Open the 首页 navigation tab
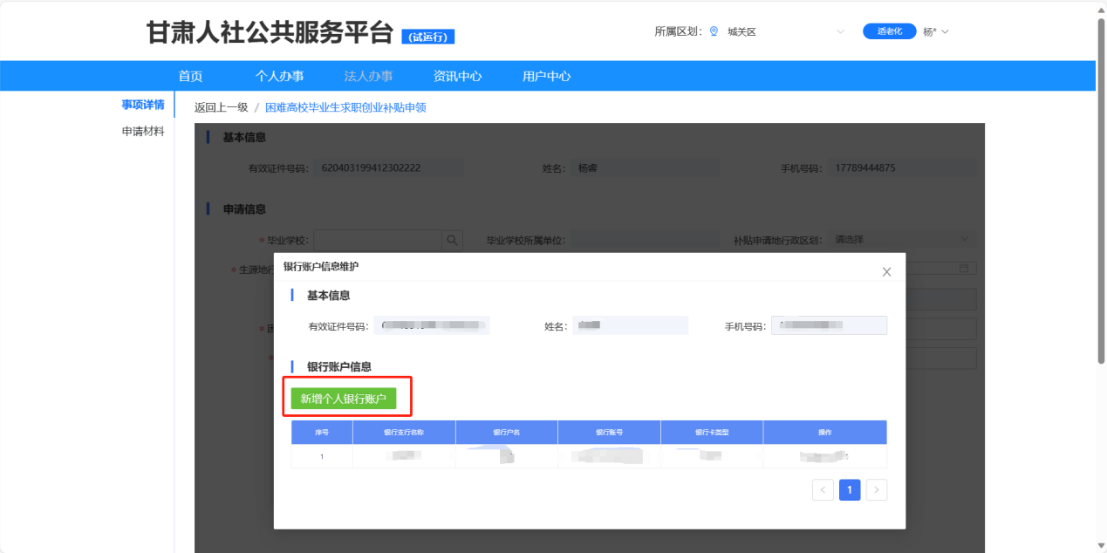The width and height of the screenshot is (1107, 553). pyautogui.click(x=190, y=76)
